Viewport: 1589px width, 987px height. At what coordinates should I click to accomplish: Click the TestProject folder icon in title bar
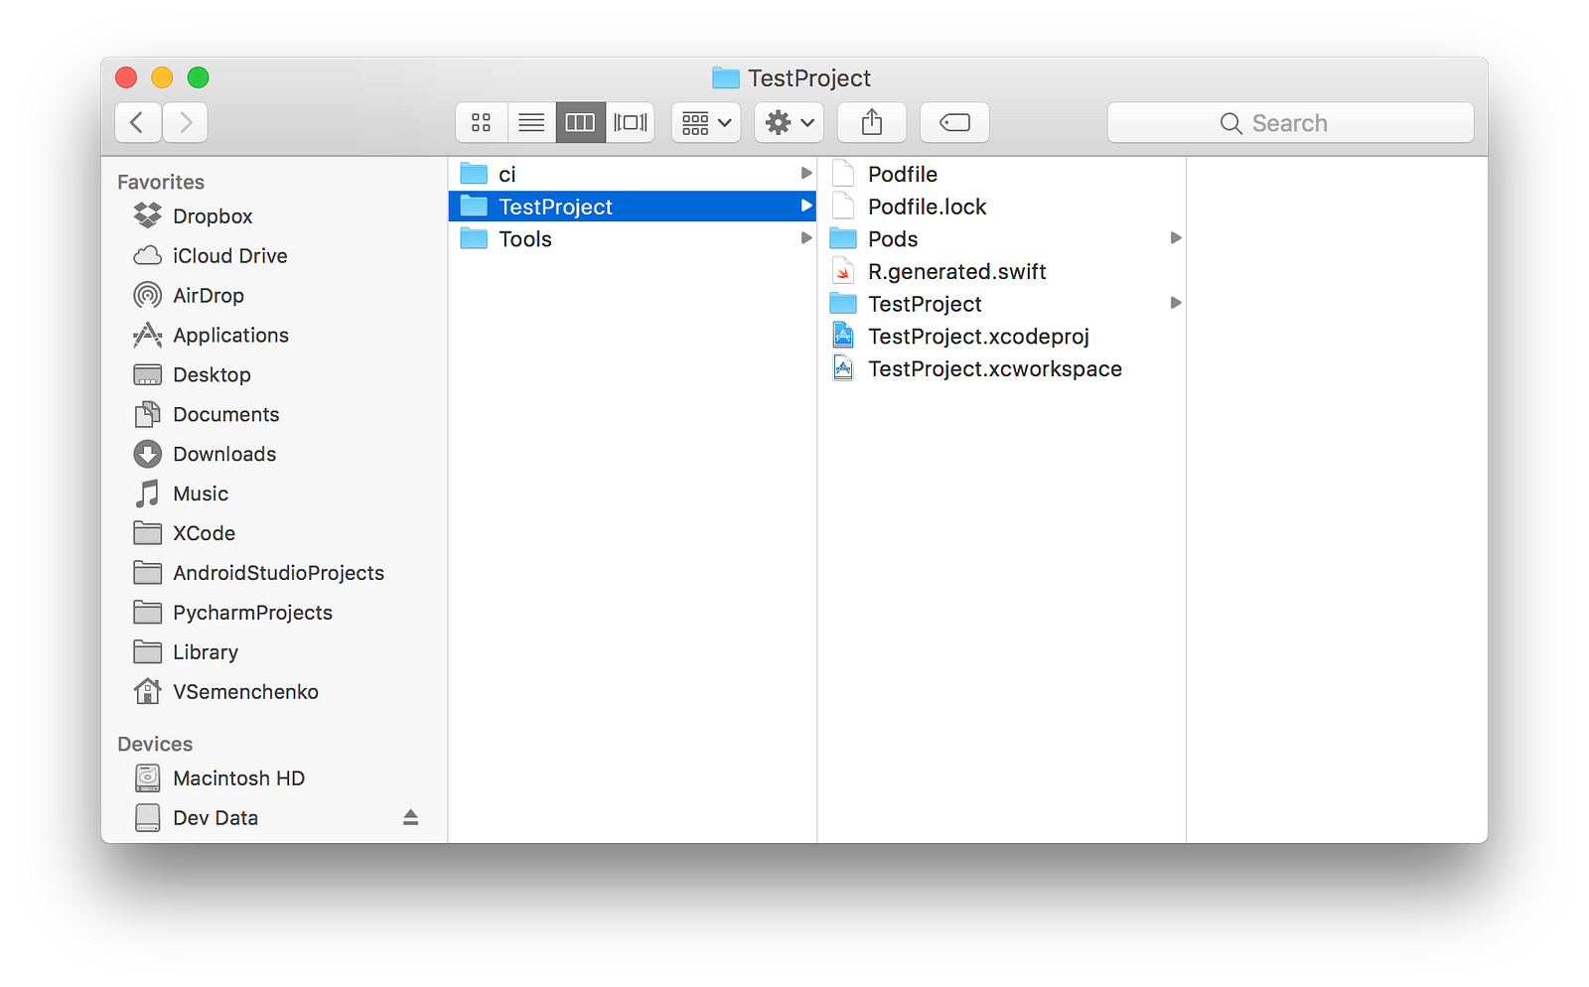point(726,77)
